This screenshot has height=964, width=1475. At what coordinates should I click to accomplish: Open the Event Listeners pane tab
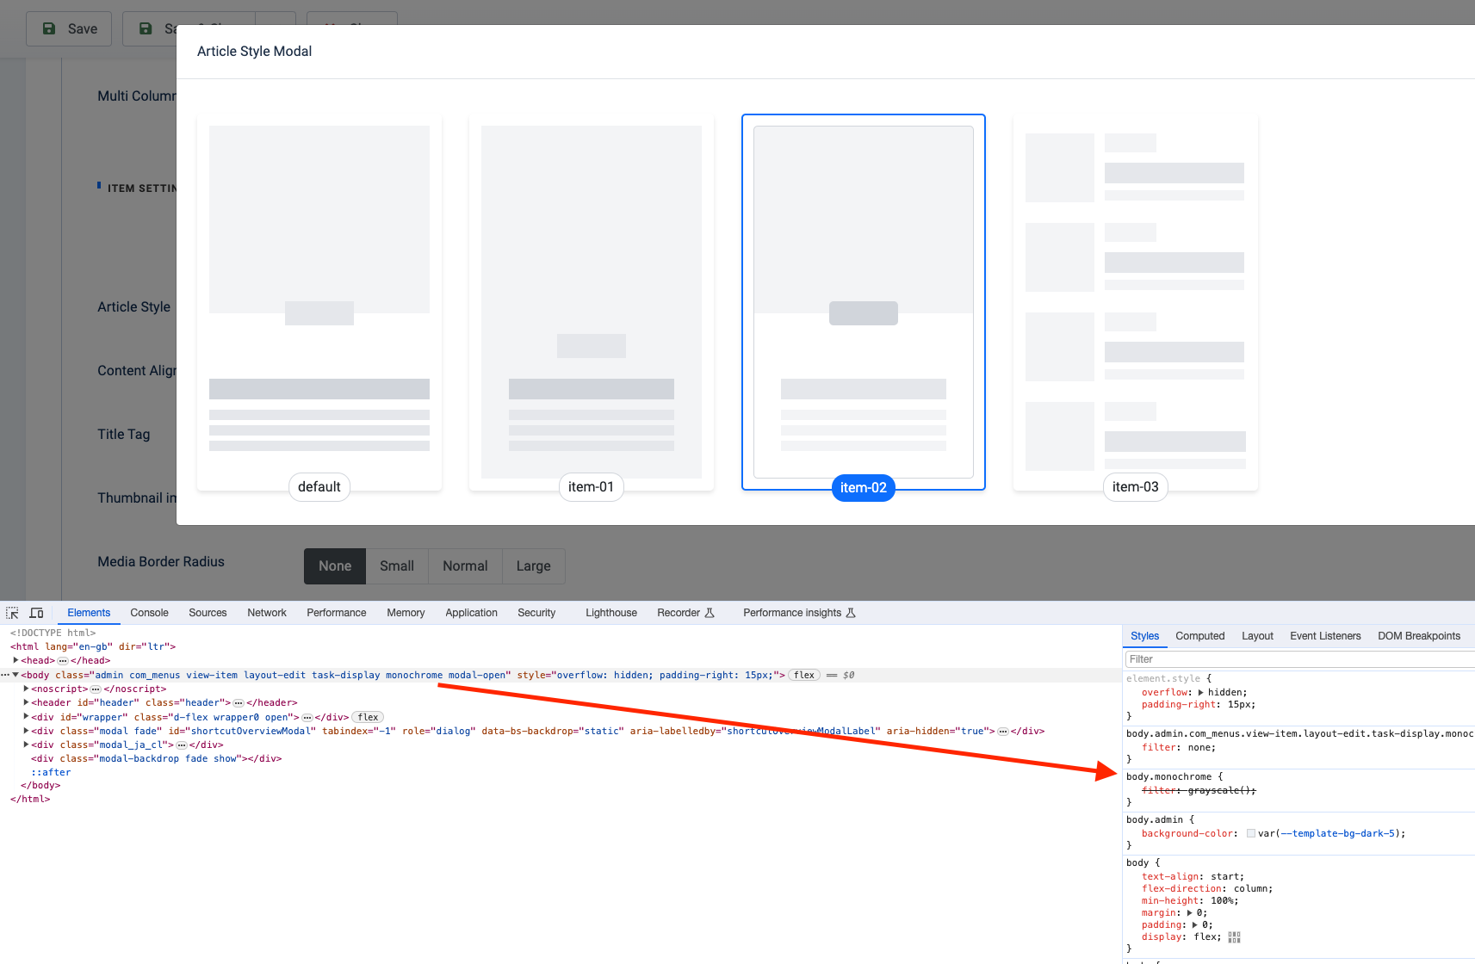click(x=1325, y=636)
